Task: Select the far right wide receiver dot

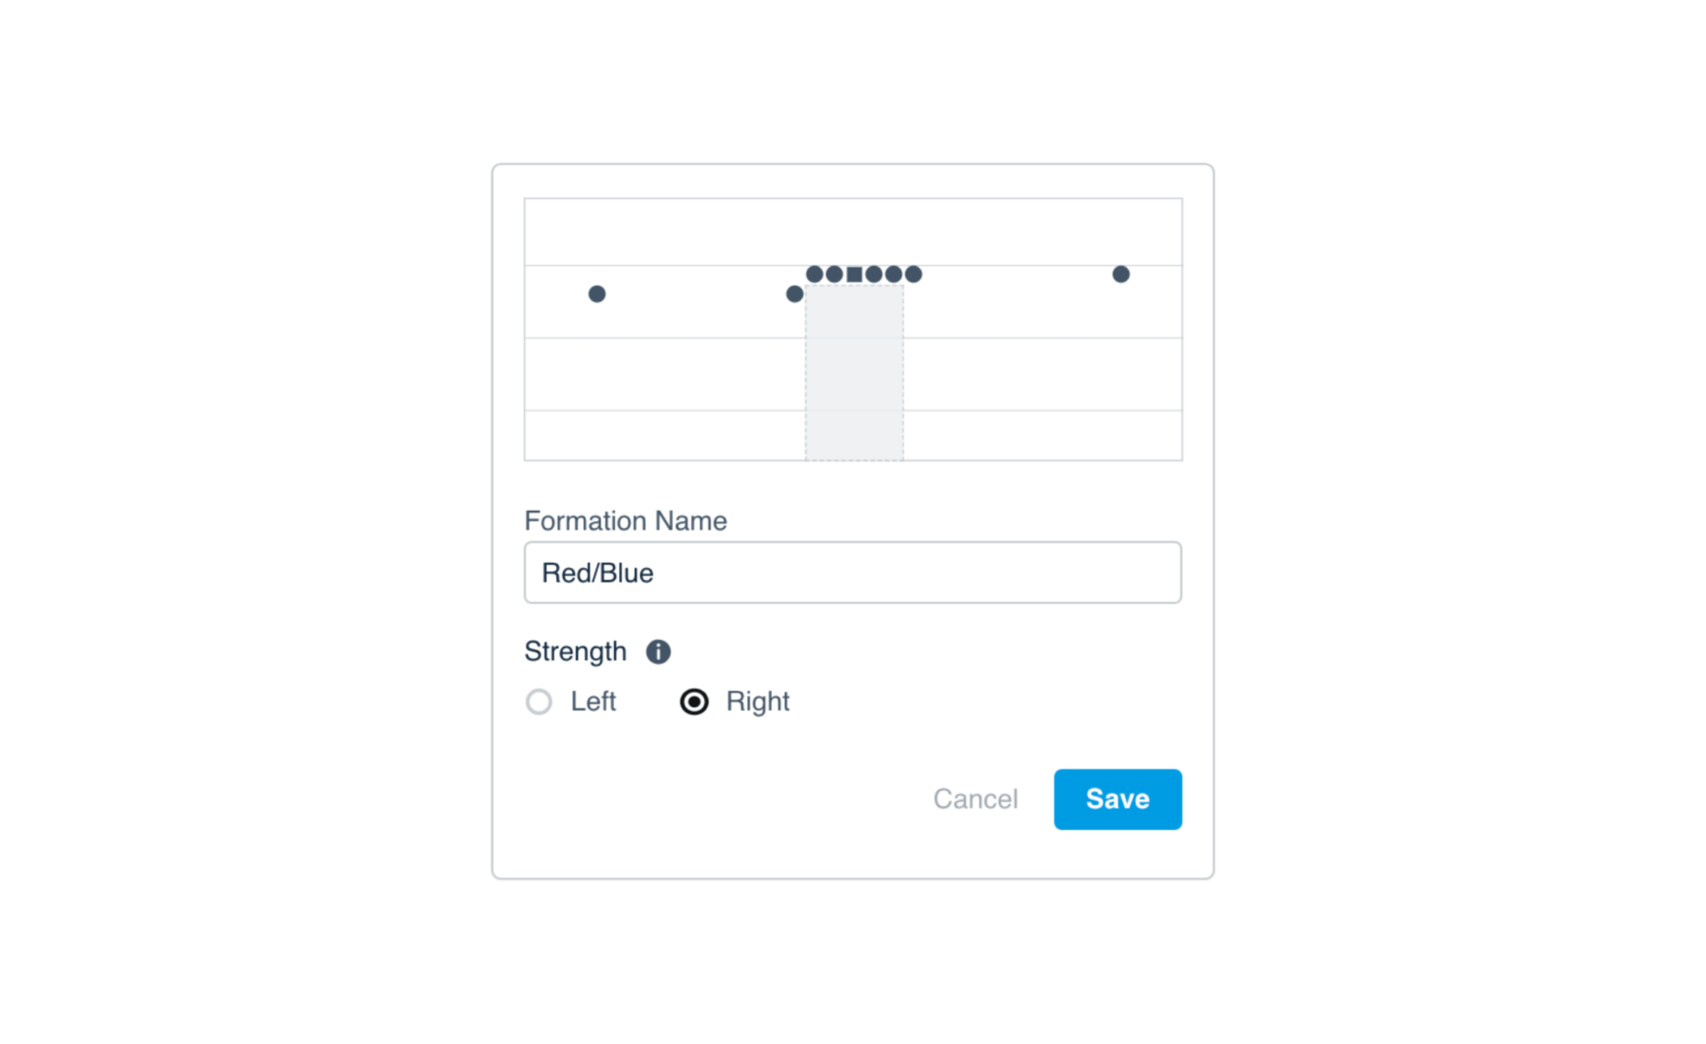Action: click(x=1122, y=274)
